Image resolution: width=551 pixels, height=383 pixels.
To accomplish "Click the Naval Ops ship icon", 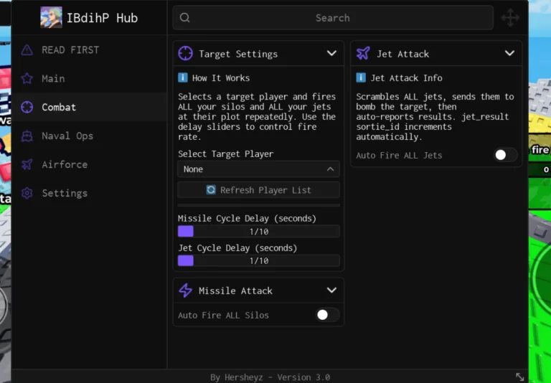I will [27, 136].
